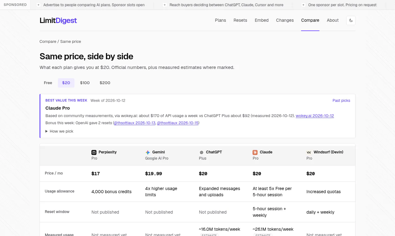The image size is (395, 236).
Task: Click the 'Claude Pro' best value title
Action: pos(58,108)
